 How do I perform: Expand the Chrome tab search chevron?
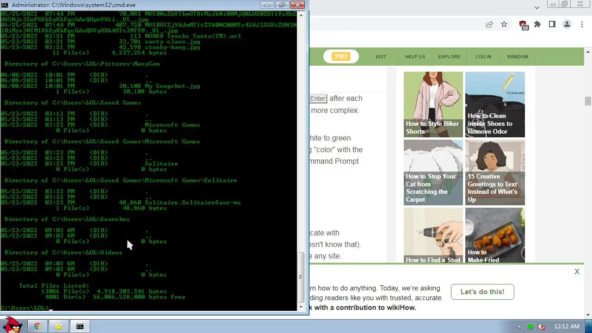(537, 8)
